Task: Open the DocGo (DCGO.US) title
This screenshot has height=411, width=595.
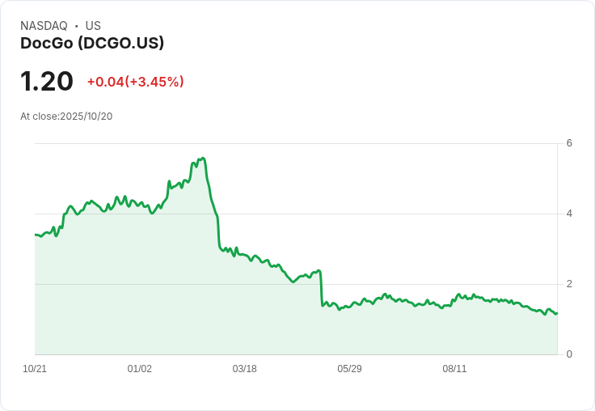Action: click(92, 44)
